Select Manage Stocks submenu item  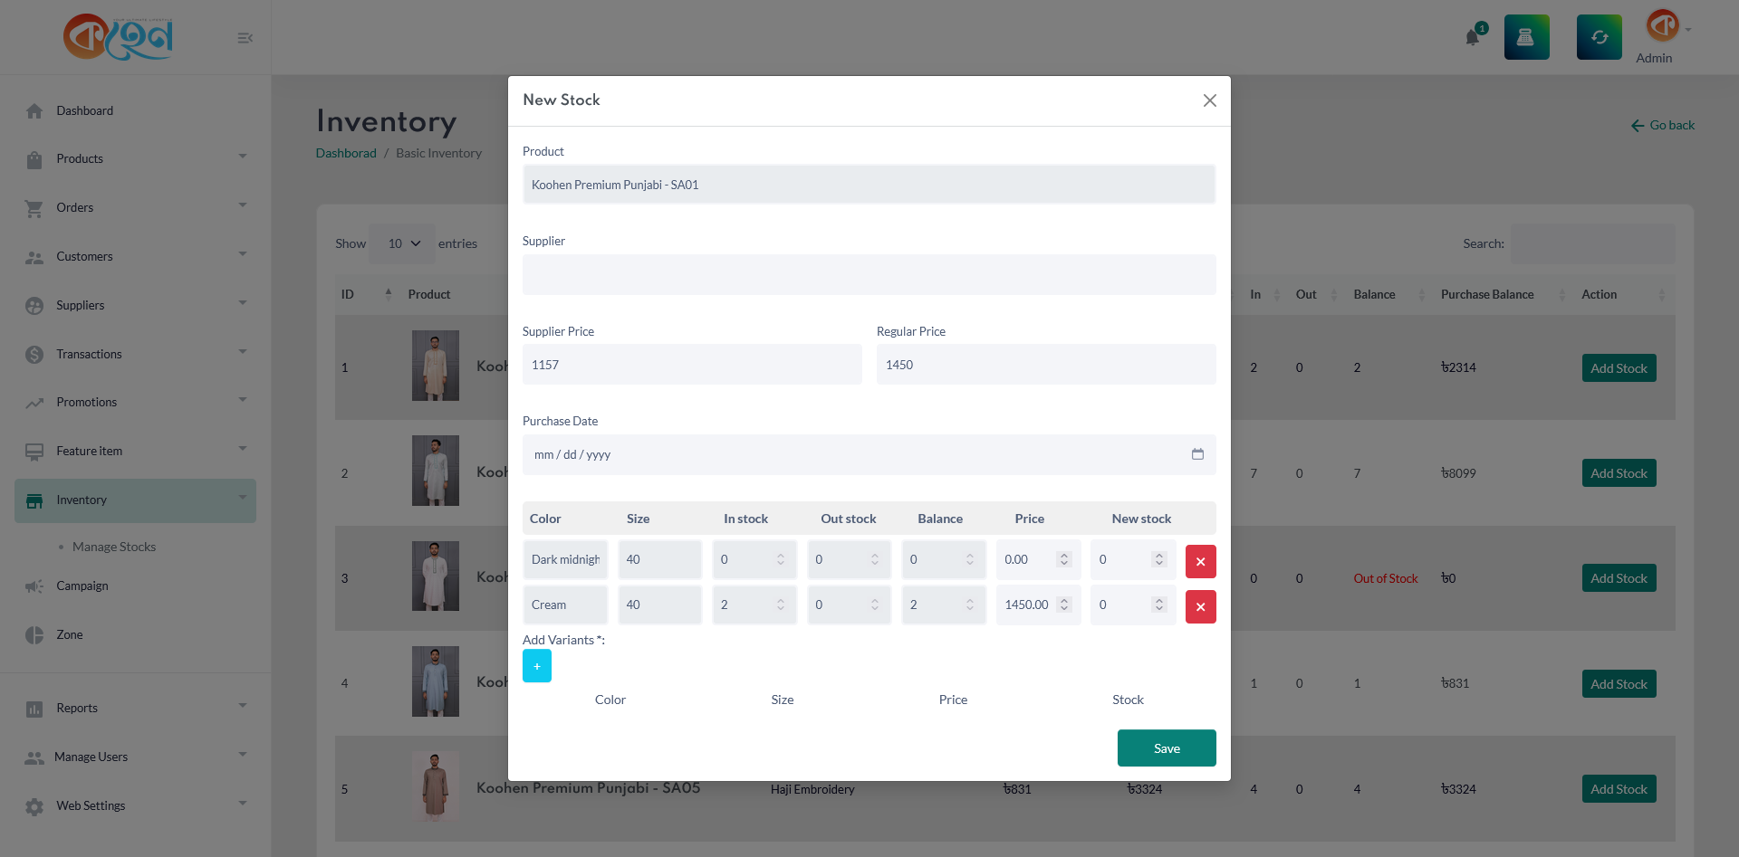(x=114, y=547)
